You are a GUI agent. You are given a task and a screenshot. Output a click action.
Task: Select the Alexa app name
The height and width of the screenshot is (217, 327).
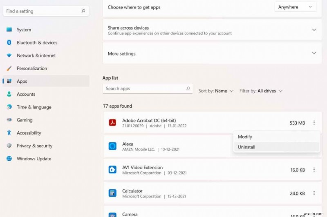pos(128,144)
